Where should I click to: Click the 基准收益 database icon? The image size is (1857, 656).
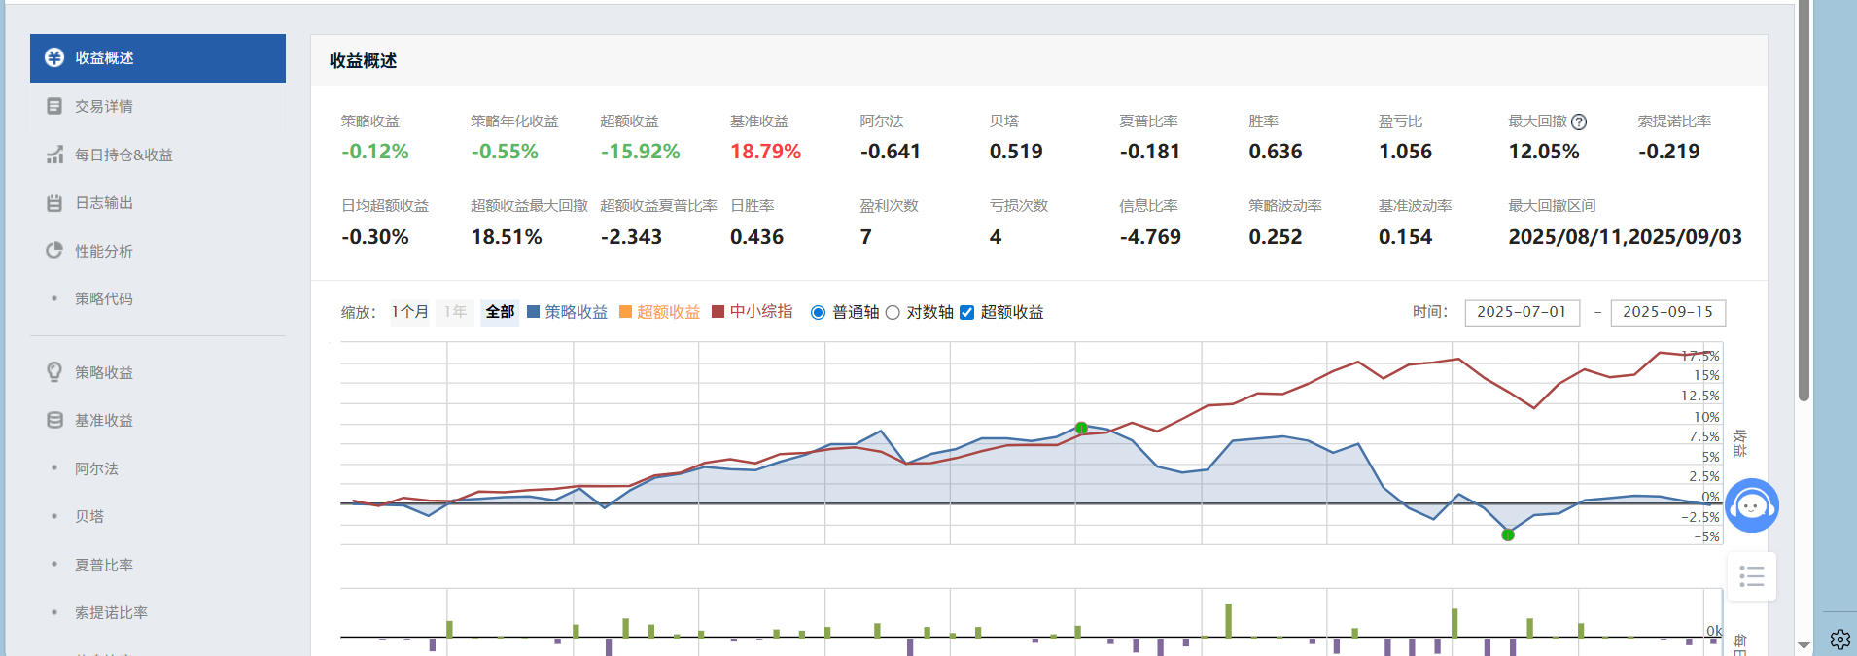point(54,420)
